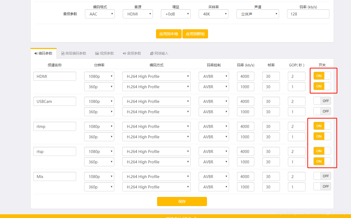Image resolution: width=351 pixels, height=218 pixels.
Task: Switch to the 编码参数 tab
Action: (x=43, y=53)
